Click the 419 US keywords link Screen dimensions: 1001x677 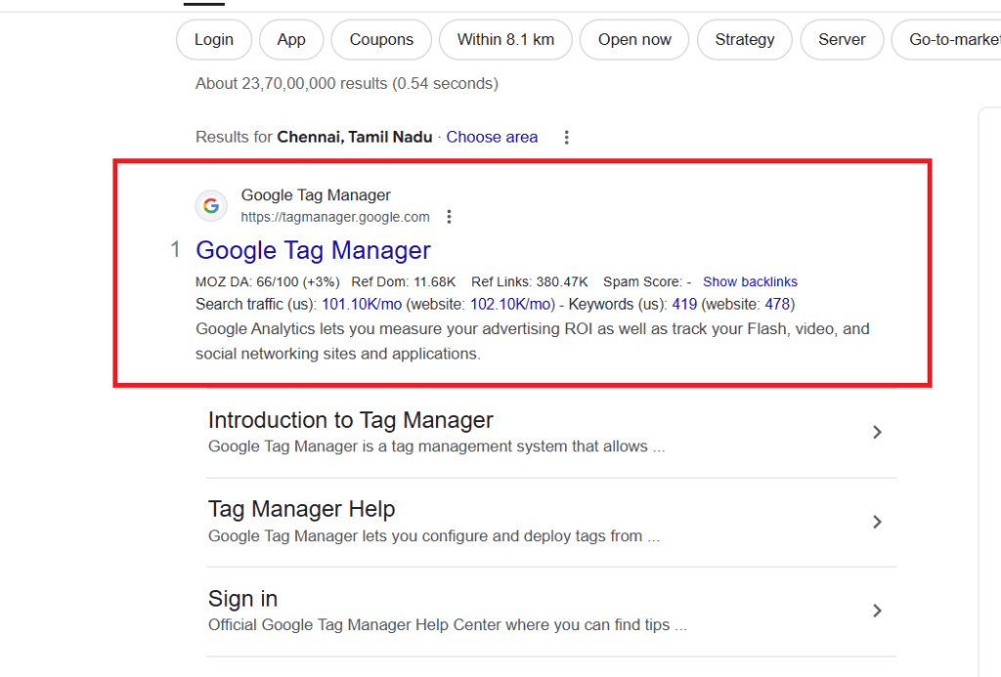[x=683, y=304]
